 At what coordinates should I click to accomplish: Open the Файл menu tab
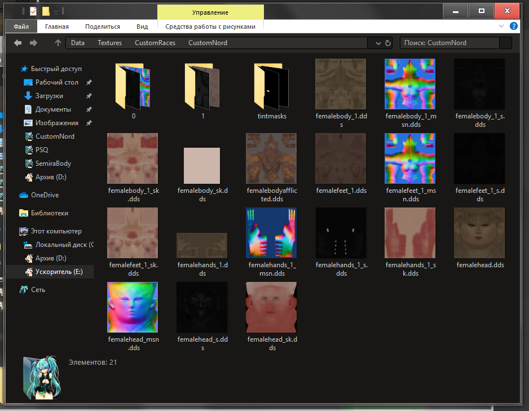click(x=21, y=26)
